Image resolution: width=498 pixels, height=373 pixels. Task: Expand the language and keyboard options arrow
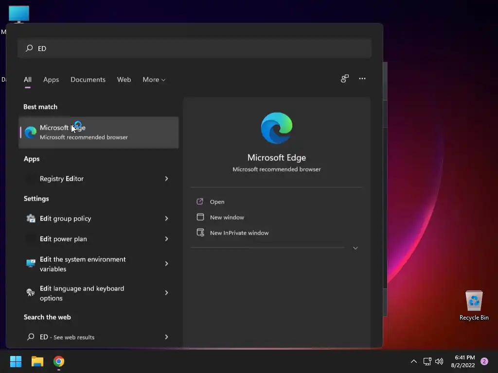pyautogui.click(x=166, y=293)
